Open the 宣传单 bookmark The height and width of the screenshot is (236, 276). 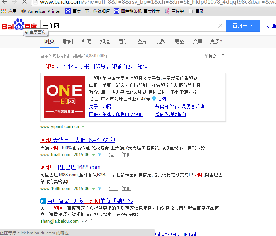point(174,11)
